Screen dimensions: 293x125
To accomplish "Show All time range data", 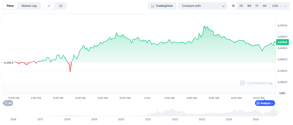I will [x=264, y=6].
